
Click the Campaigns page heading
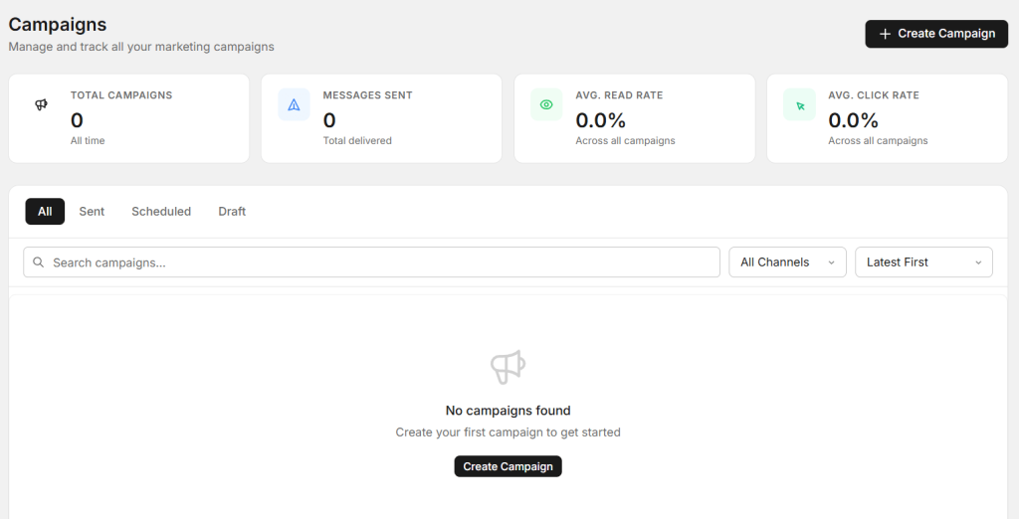coord(57,25)
